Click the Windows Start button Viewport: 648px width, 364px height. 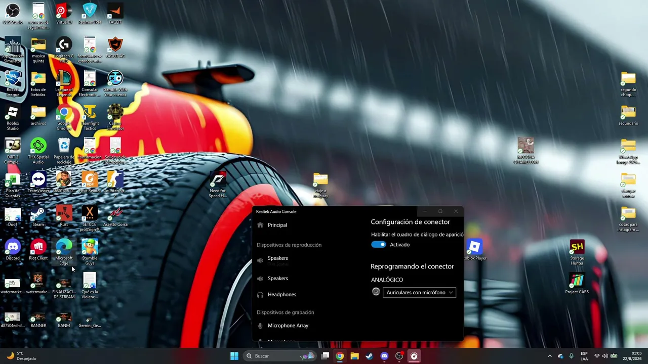click(234, 356)
